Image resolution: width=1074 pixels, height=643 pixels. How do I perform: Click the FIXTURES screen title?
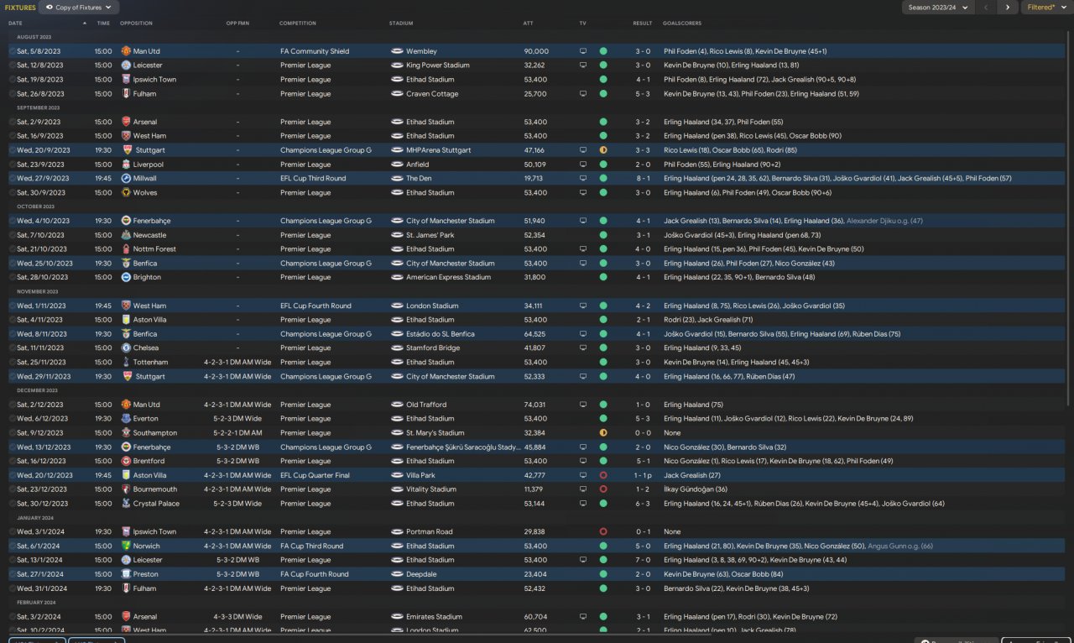[22, 8]
